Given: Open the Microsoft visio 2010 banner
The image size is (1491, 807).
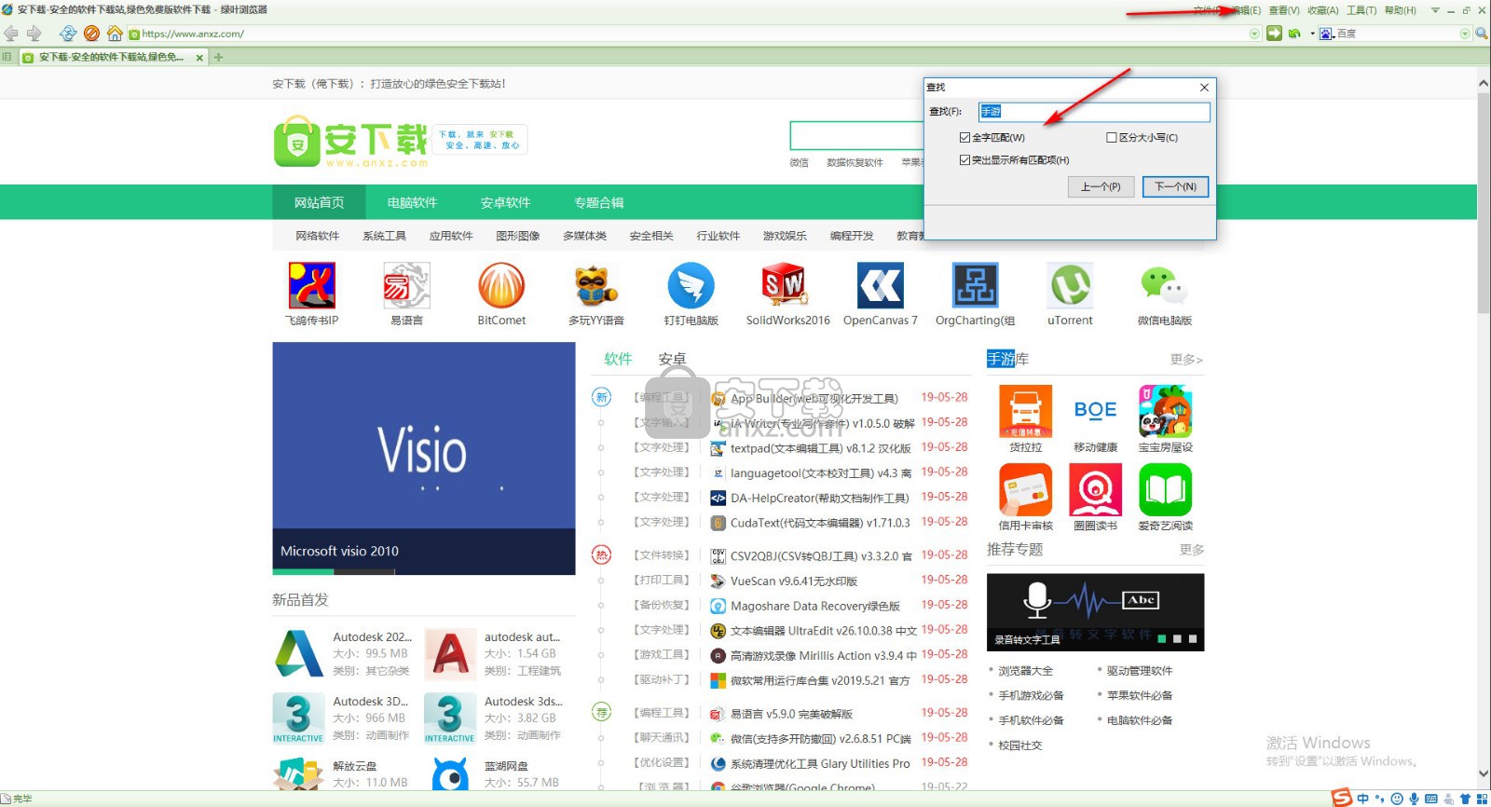Looking at the screenshot, I should [424, 458].
